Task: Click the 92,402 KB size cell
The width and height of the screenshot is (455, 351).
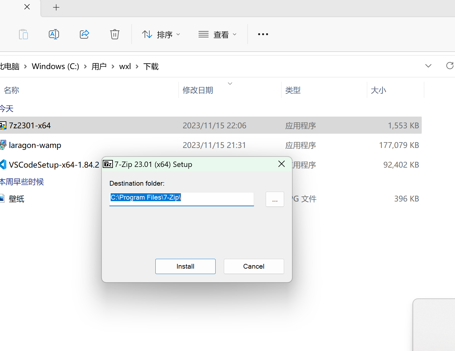Action: 401,165
